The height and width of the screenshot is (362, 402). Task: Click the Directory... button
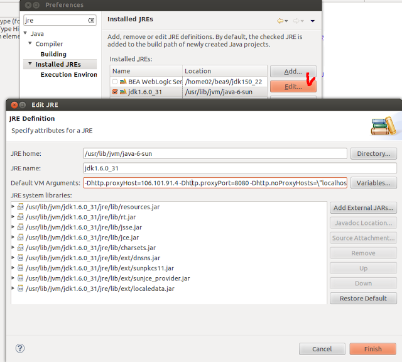374,153
